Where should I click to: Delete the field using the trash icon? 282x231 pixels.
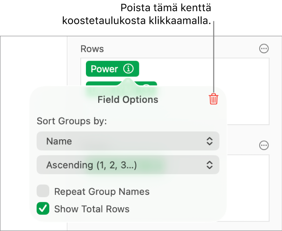(213, 99)
